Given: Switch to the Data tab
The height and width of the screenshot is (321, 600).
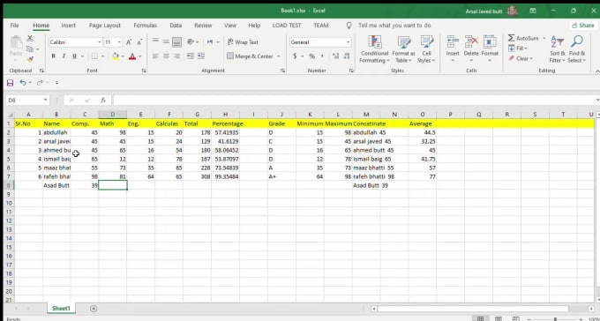Looking at the screenshot, I should 176,26.
